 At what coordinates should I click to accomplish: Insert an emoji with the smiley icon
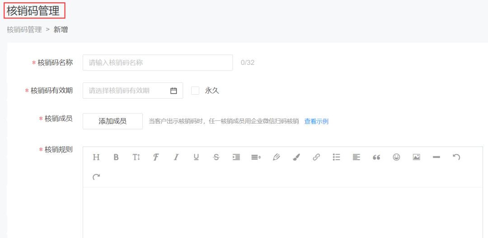pyautogui.click(x=396, y=157)
